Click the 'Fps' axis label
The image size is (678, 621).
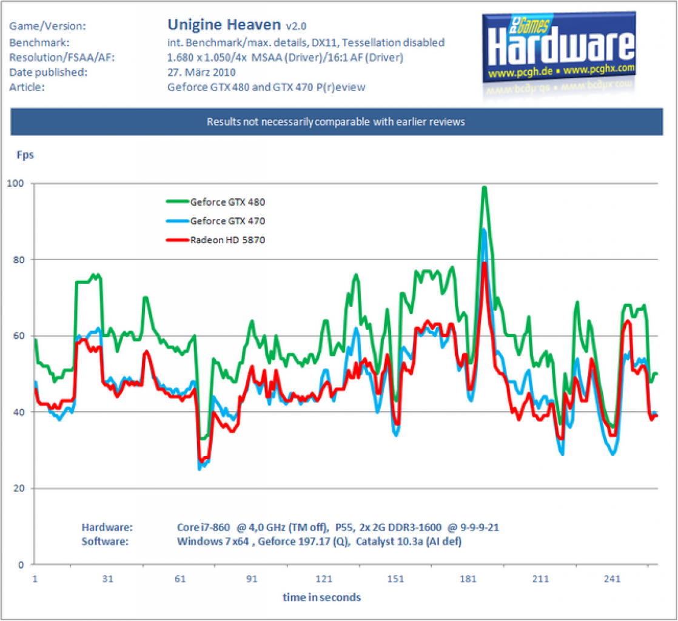[25, 155]
